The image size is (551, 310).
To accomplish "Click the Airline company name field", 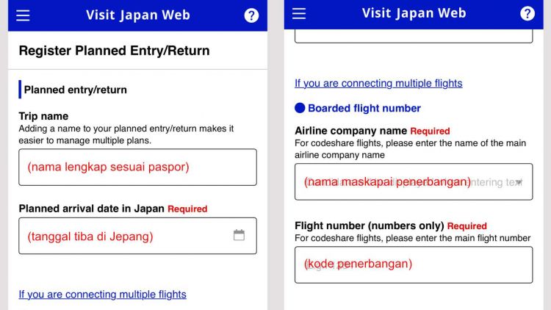I will [x=414, y=181].
